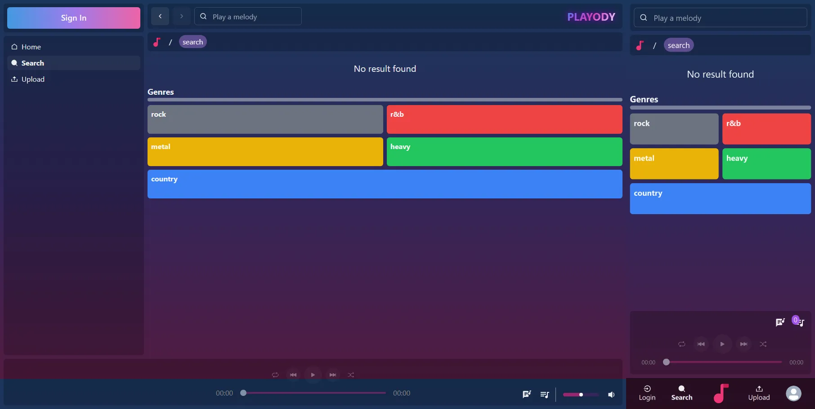Select the Search tab in mobile bottom bar
This screenshot has width=815, height=409.
[682, 393]
